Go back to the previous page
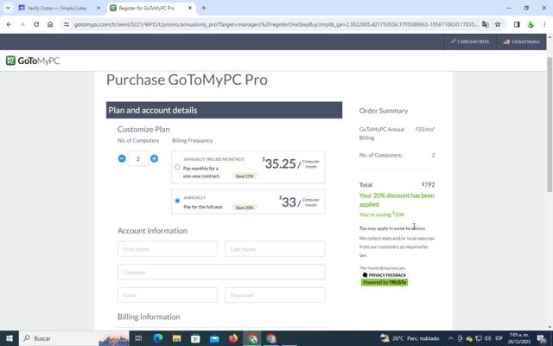This screenshot has width=553, height=346. pyautogui.click(x=9, y=24)
